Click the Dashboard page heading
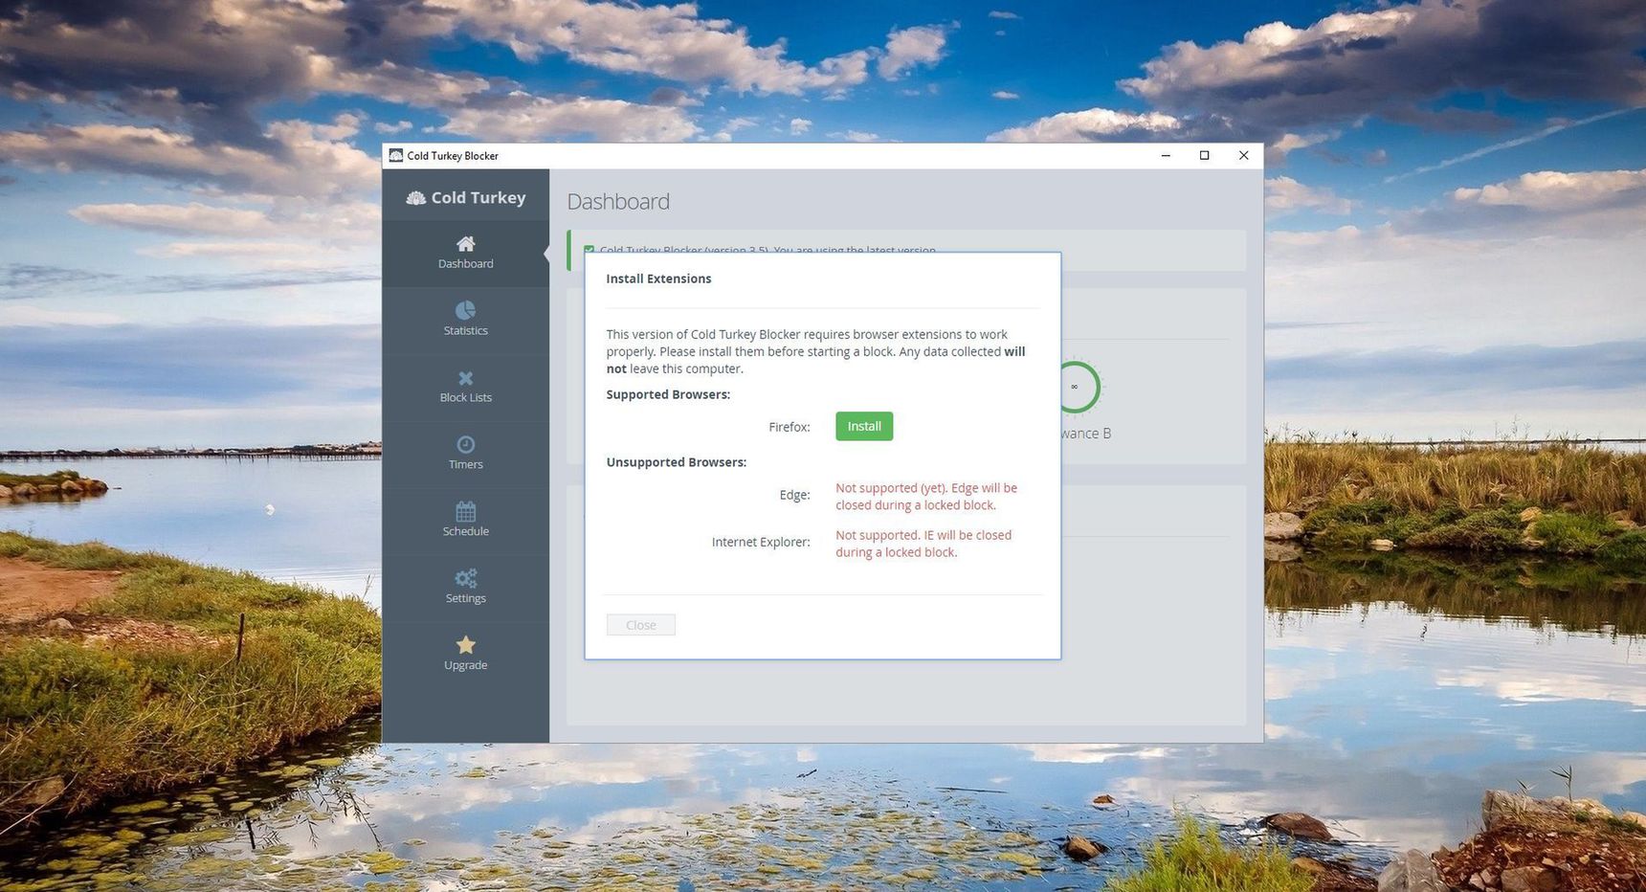1646x892 pixels. 618,202
